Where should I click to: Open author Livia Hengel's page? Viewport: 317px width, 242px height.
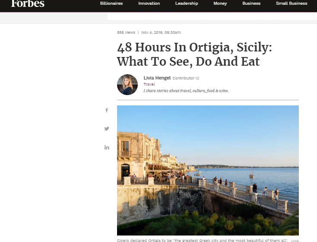point(157,78)
